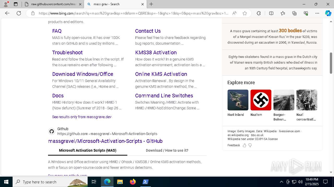Turn on Read aloud for this page

pyautogui.click(x=234, y=13)
